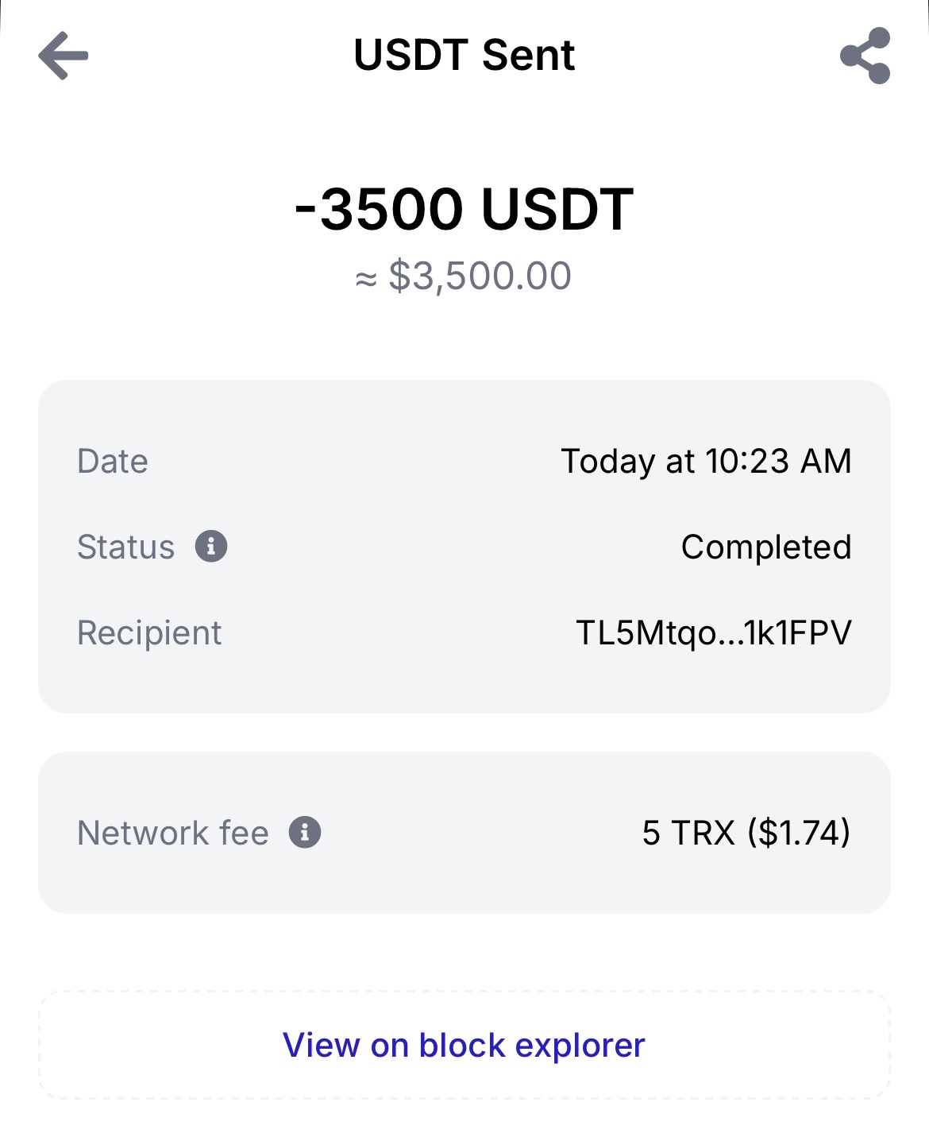This screenshot has height=1137, width=929.
Task: Click the Network fee label
Action: [x=173, y=833]
